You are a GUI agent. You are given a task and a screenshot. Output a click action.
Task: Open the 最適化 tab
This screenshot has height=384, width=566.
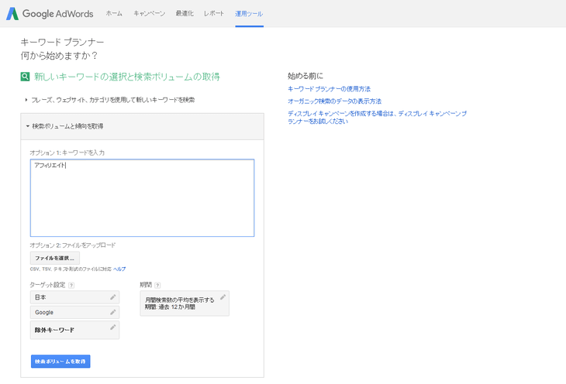pyautogui.click(x=185, y=14)
